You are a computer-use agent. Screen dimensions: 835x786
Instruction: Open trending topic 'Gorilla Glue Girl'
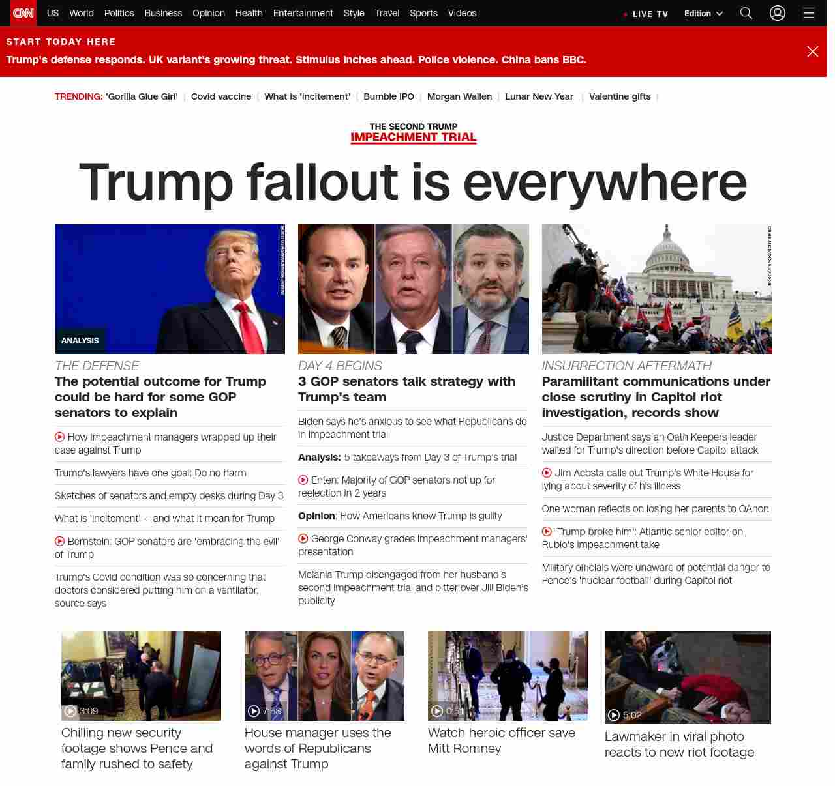[142, 96]
